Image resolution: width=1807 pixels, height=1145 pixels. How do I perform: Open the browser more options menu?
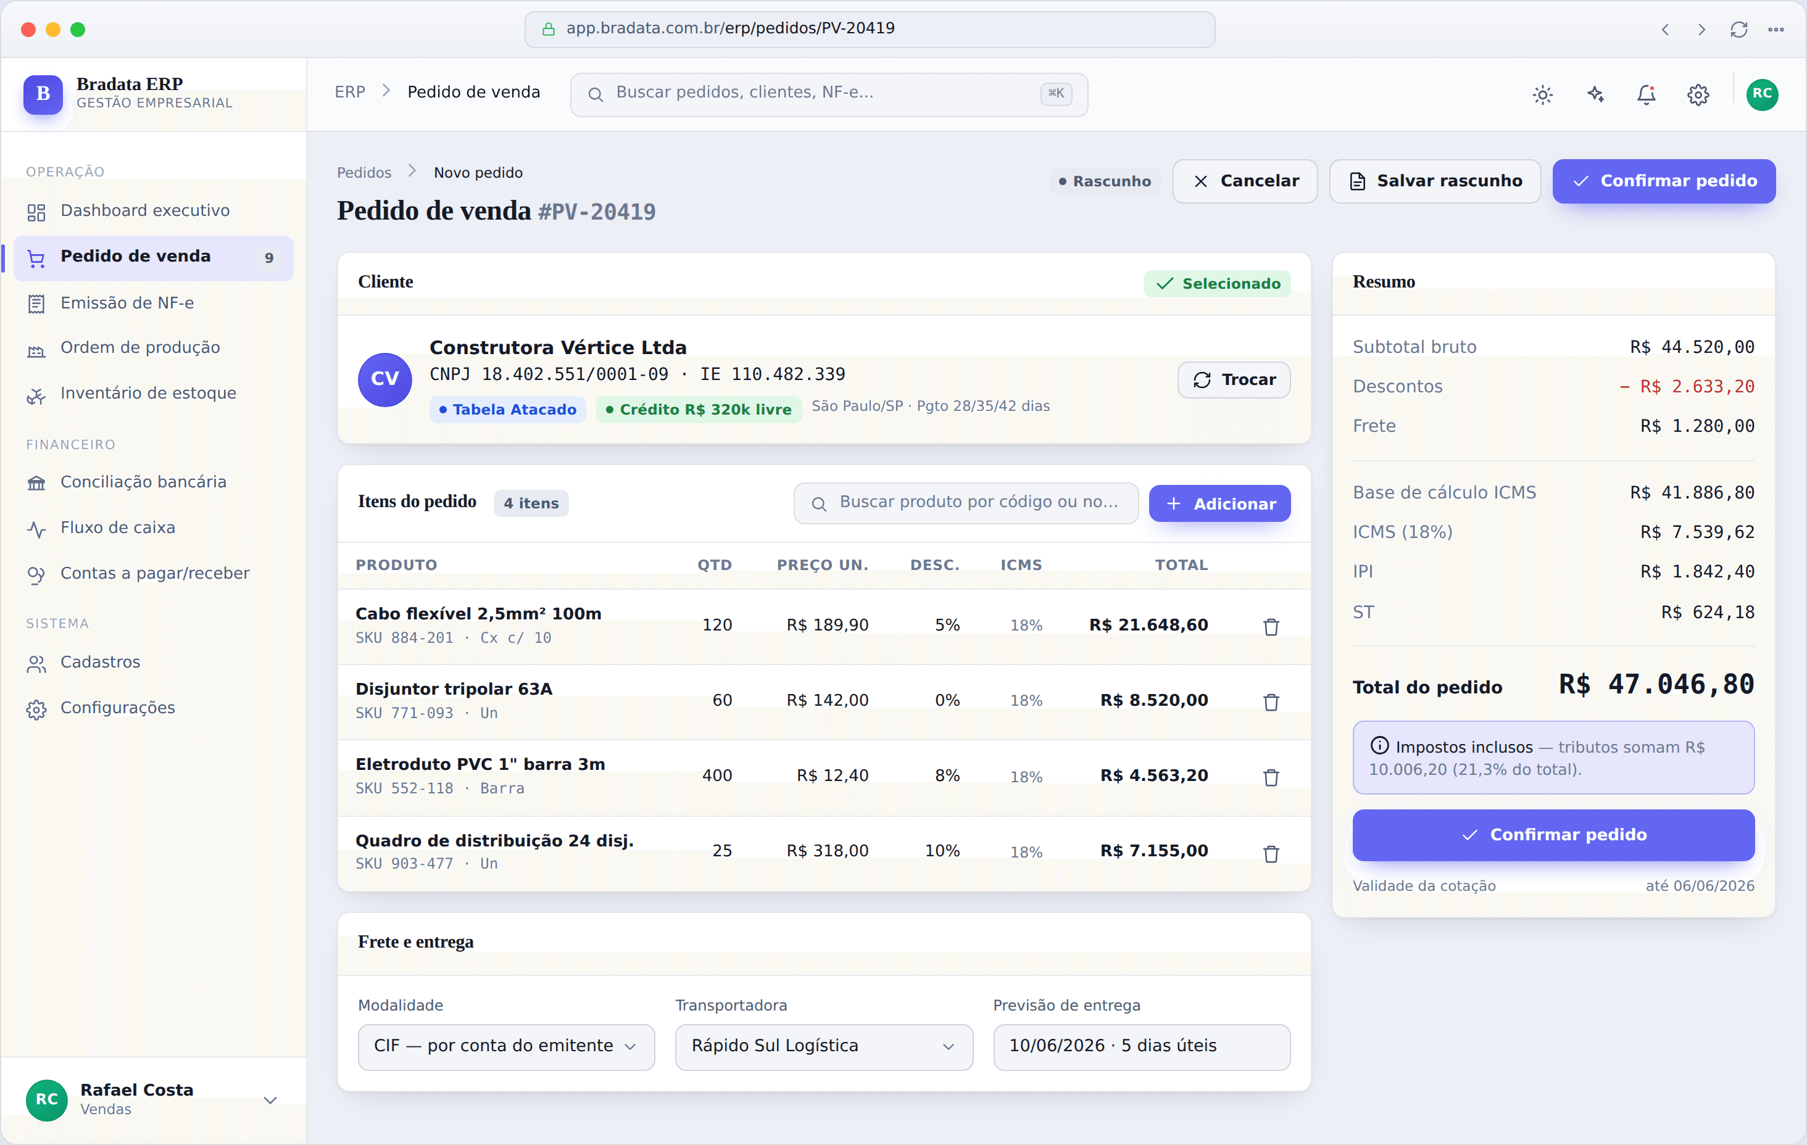[x=1776, y=30]
